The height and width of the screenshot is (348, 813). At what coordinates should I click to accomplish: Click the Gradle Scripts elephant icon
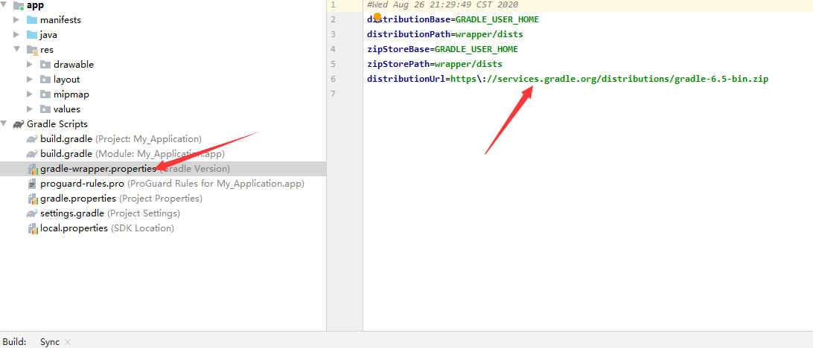coord(19,124)
